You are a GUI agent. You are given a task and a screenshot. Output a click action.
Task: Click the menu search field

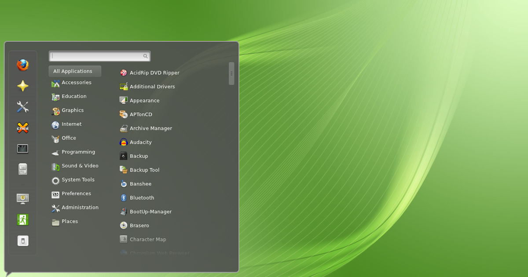tap(98, 56)
